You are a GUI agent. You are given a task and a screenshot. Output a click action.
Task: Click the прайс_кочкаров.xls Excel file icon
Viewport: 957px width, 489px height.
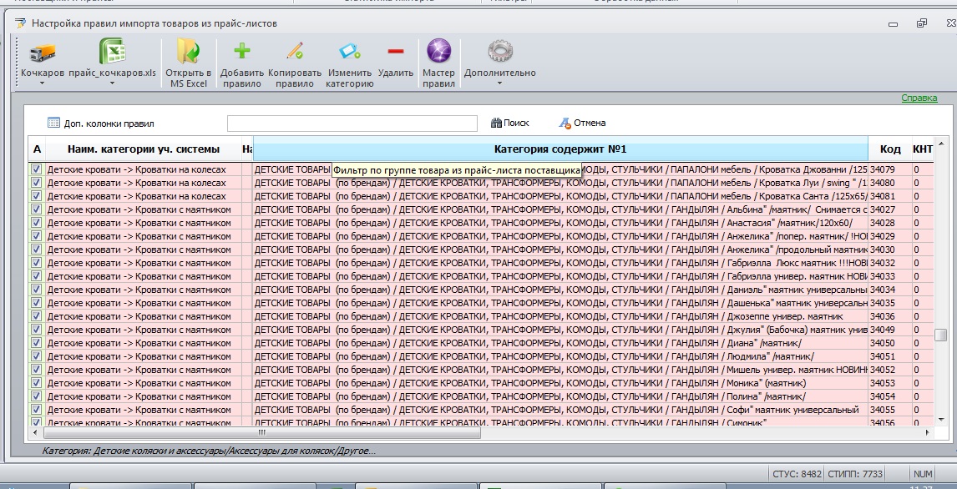tap(112, 51)
